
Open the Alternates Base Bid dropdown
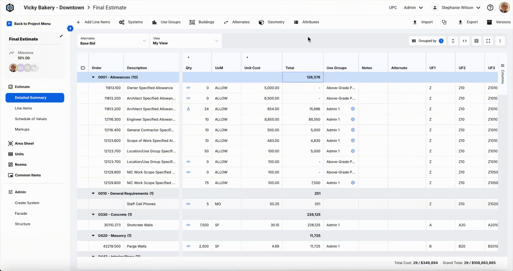[113, 41]
